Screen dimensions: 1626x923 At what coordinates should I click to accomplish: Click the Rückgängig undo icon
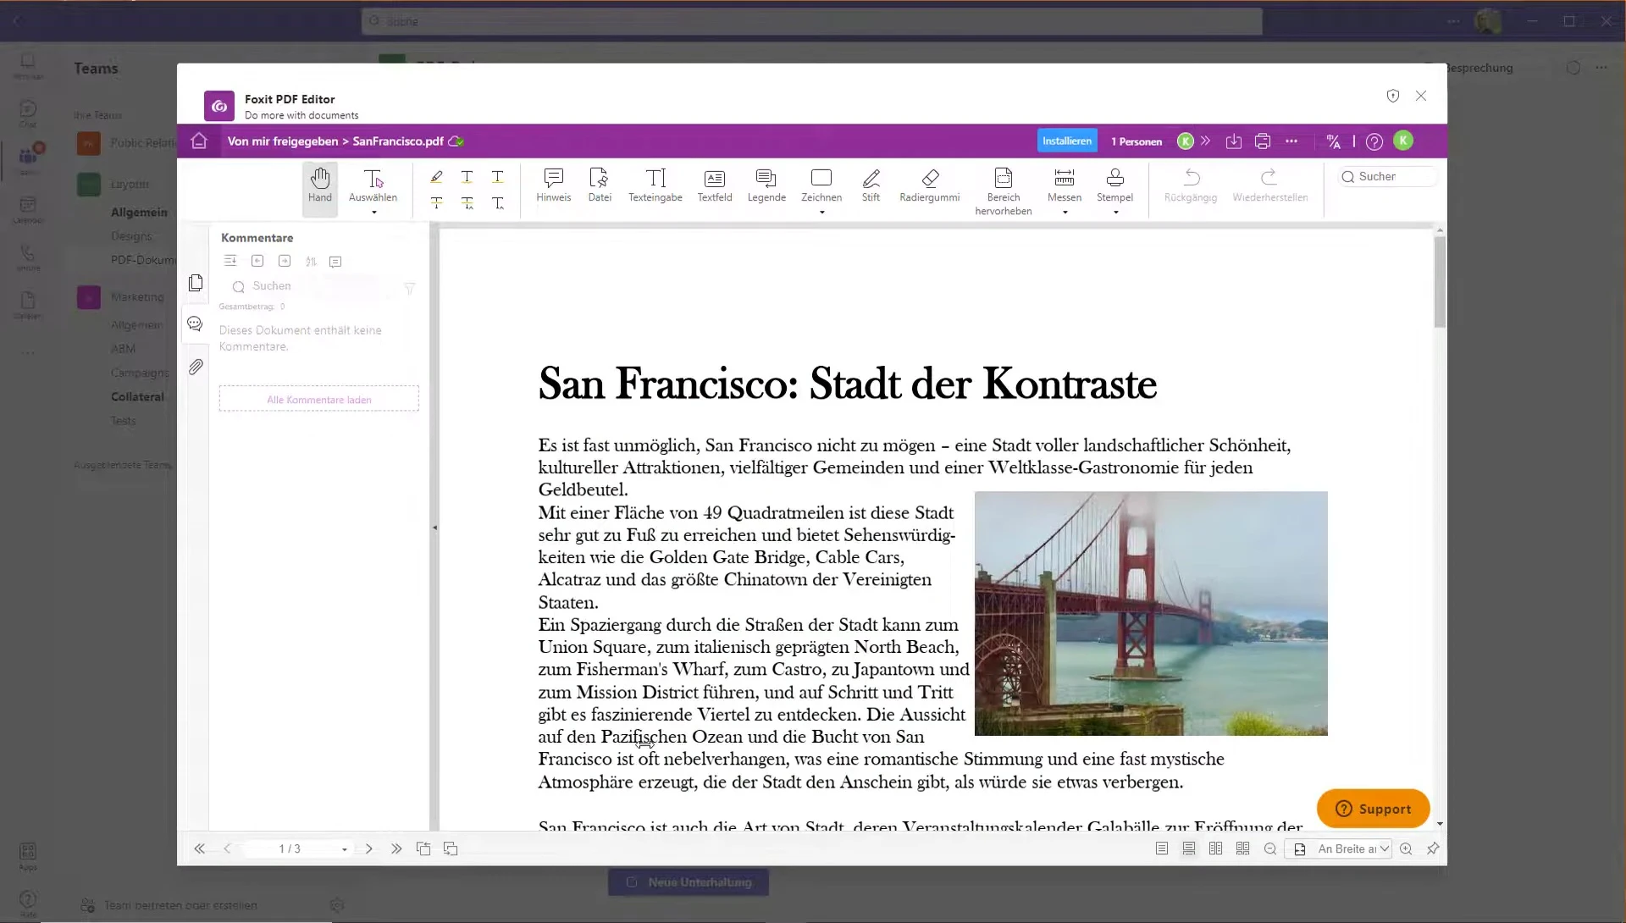(1192, 177)
